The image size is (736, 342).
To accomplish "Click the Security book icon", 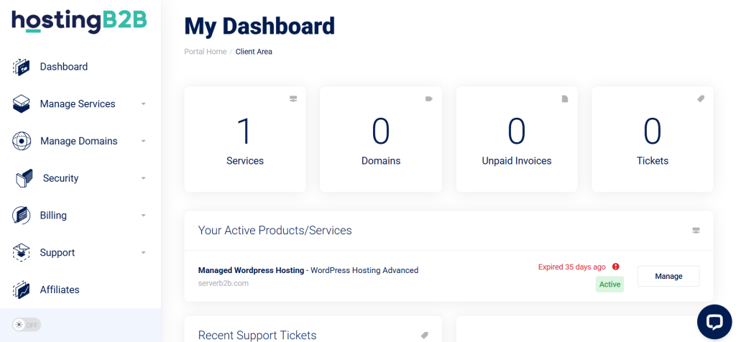I will pyautogui.click(x=24, y=178).
